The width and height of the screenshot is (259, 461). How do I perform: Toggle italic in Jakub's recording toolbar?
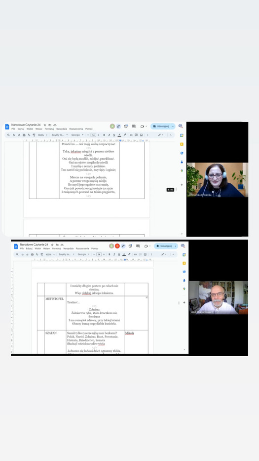pyautogui.click(x=114, y=254)
